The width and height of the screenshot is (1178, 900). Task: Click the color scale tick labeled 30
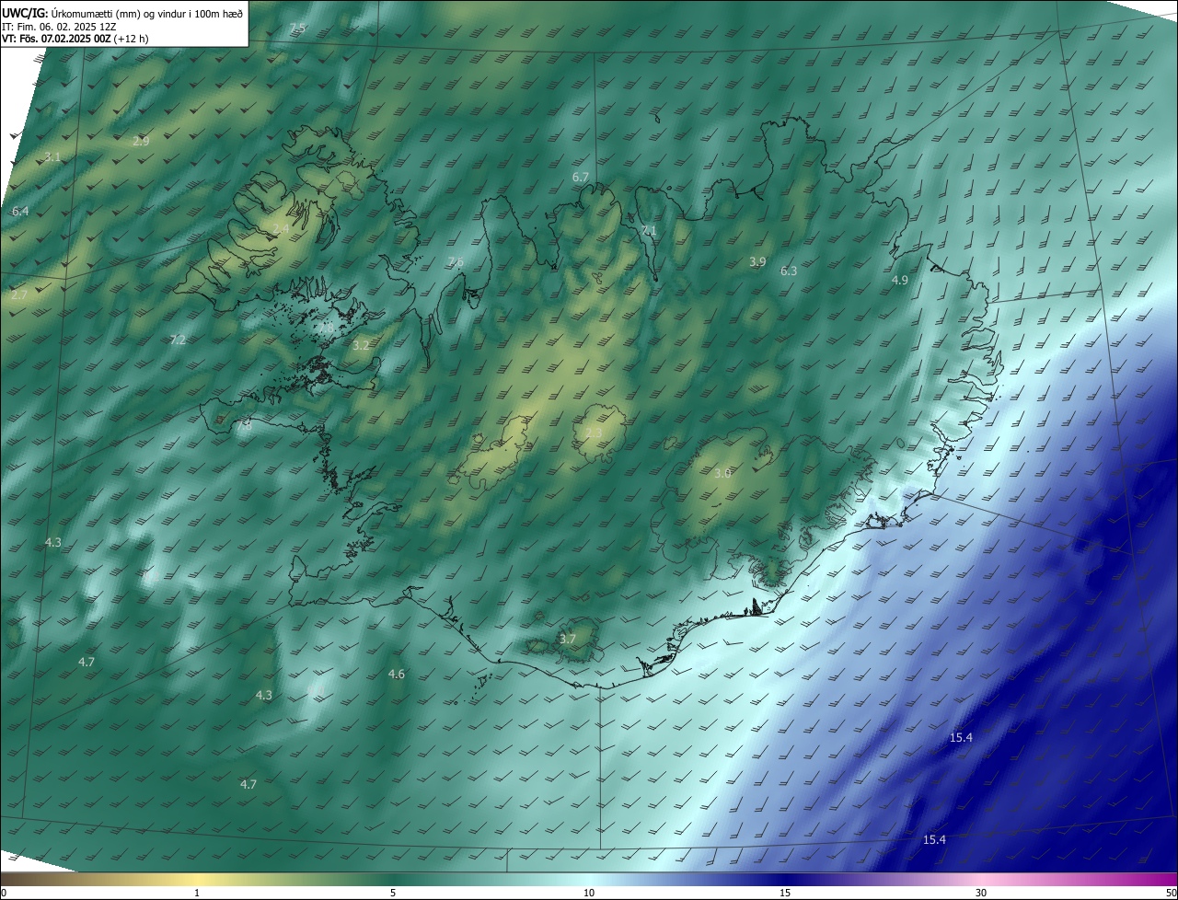tap(981, 894)
